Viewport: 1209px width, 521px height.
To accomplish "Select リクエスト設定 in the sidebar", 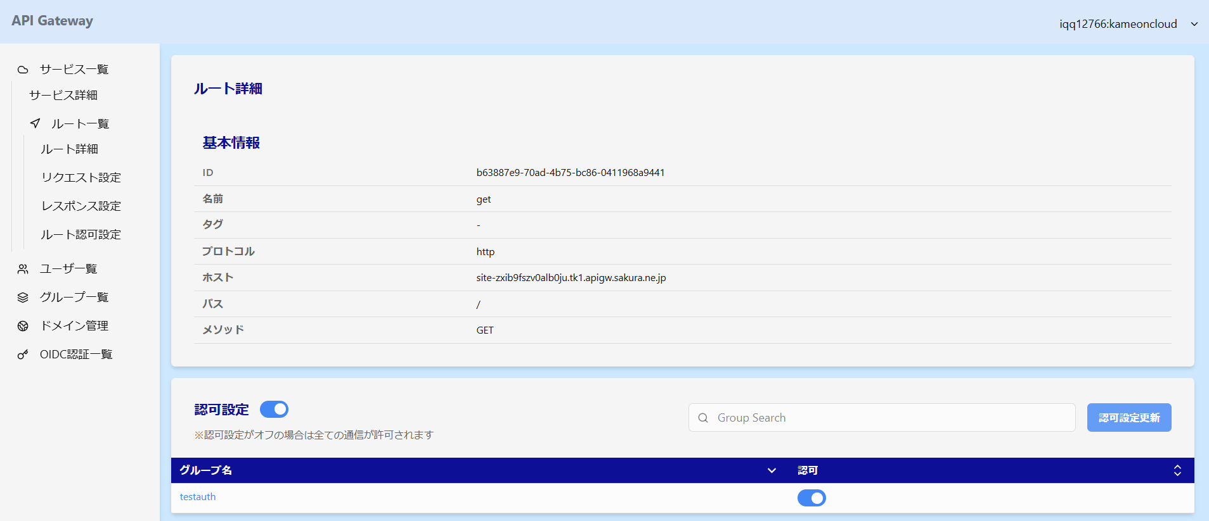I will coord(81,178).
